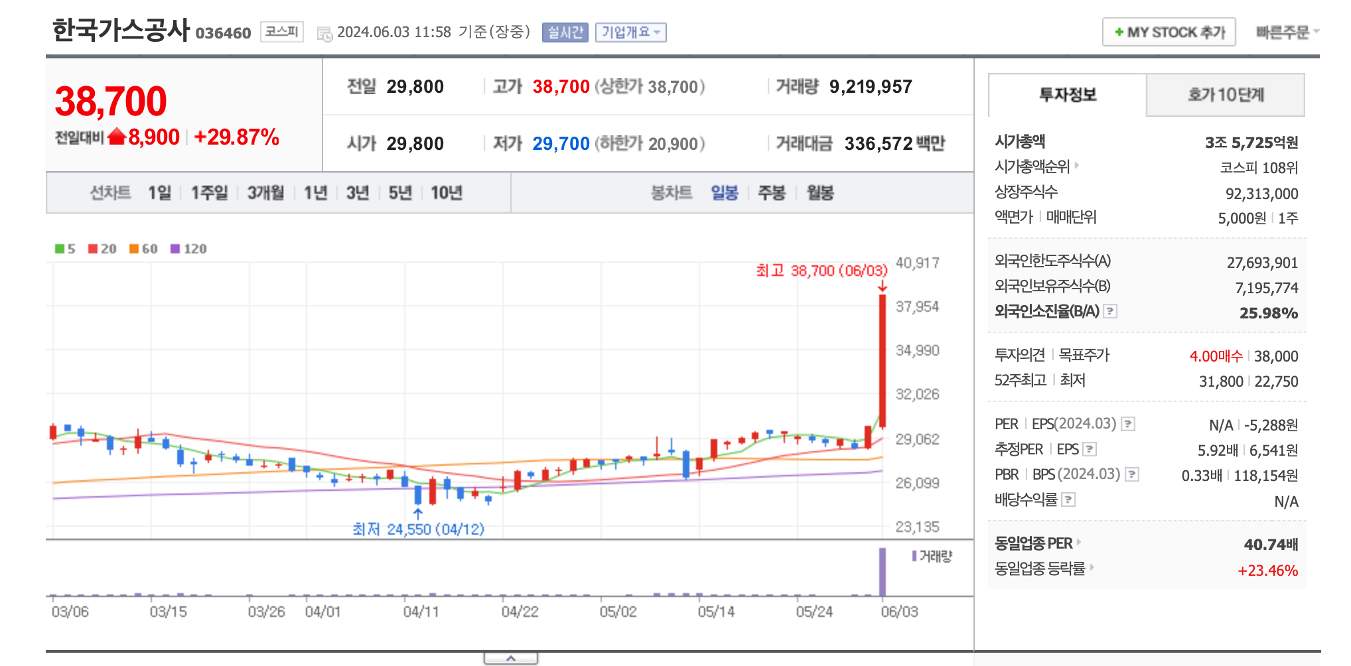1351x666 pixels.
Task: Click the 코스피 market badge
Action: point(282,32)
